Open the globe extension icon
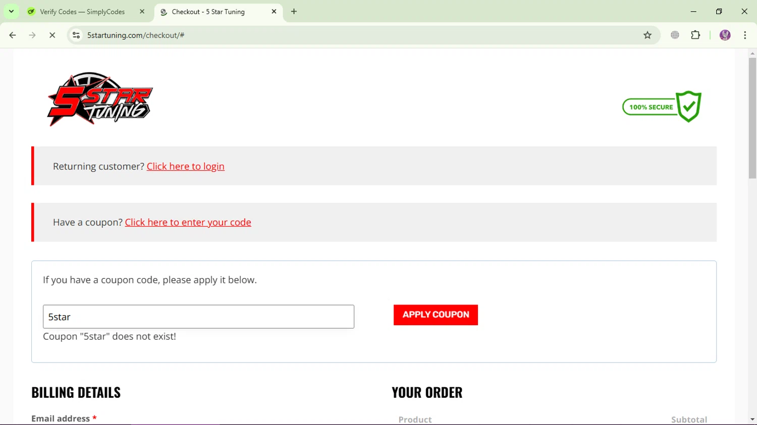Screen dimensions: 757x425 pos(675,35)
